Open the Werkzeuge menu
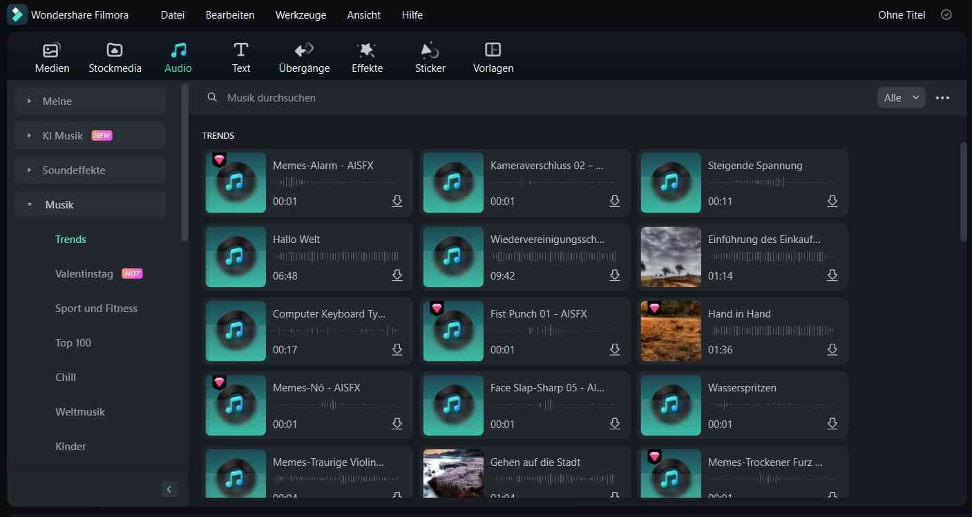The image size is (972, 517). [301, 14]
